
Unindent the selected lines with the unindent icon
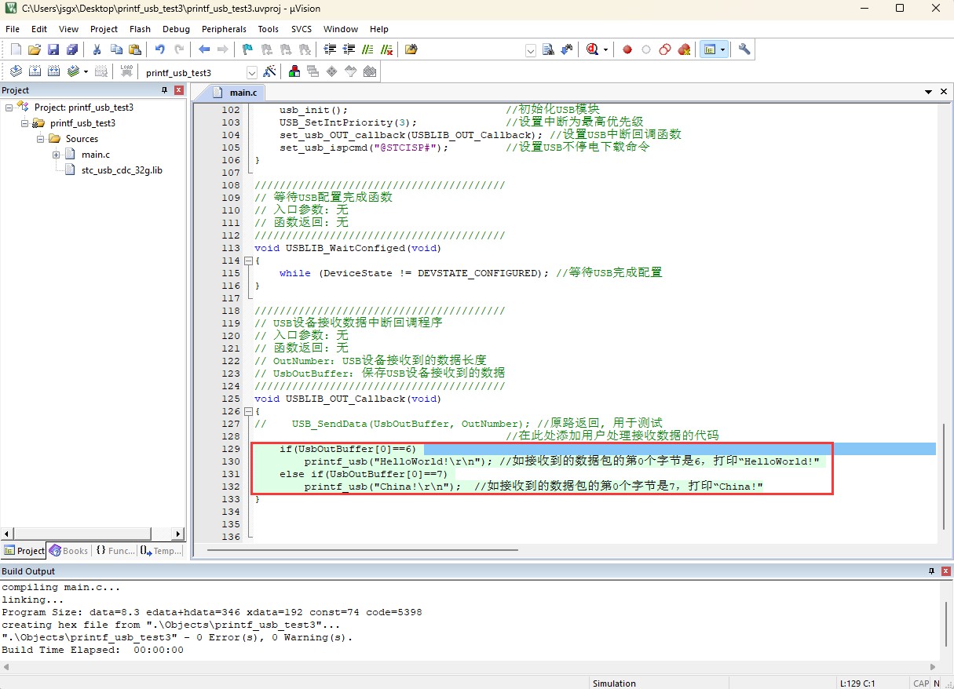(x=349, y=49)
